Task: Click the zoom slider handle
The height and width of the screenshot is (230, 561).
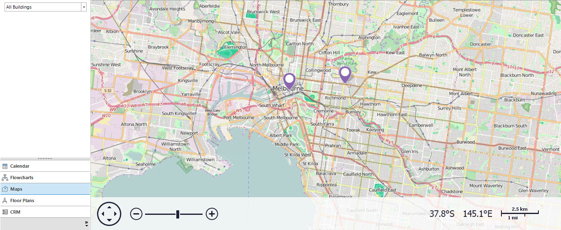Action: point(178,214)
